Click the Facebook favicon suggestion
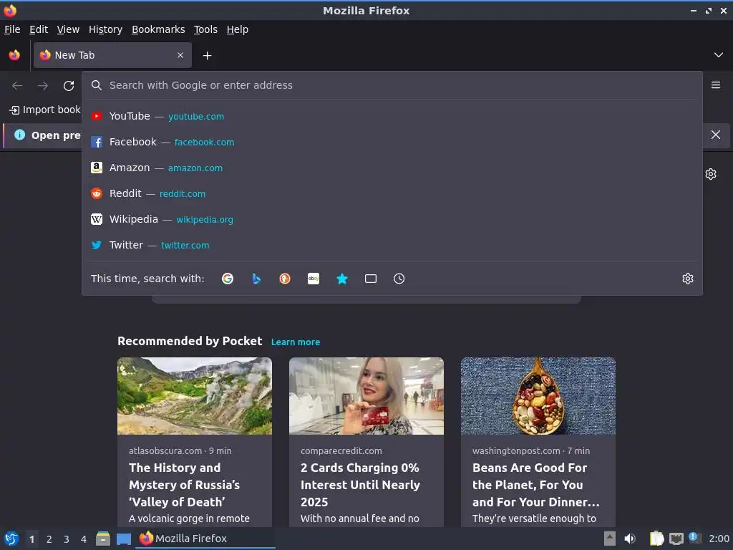 [97, 142]
